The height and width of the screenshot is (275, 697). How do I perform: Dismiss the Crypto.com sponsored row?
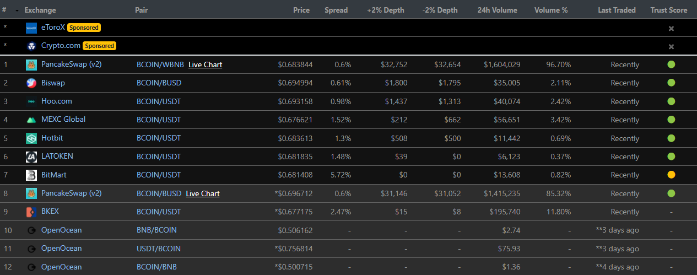(671, 46)
